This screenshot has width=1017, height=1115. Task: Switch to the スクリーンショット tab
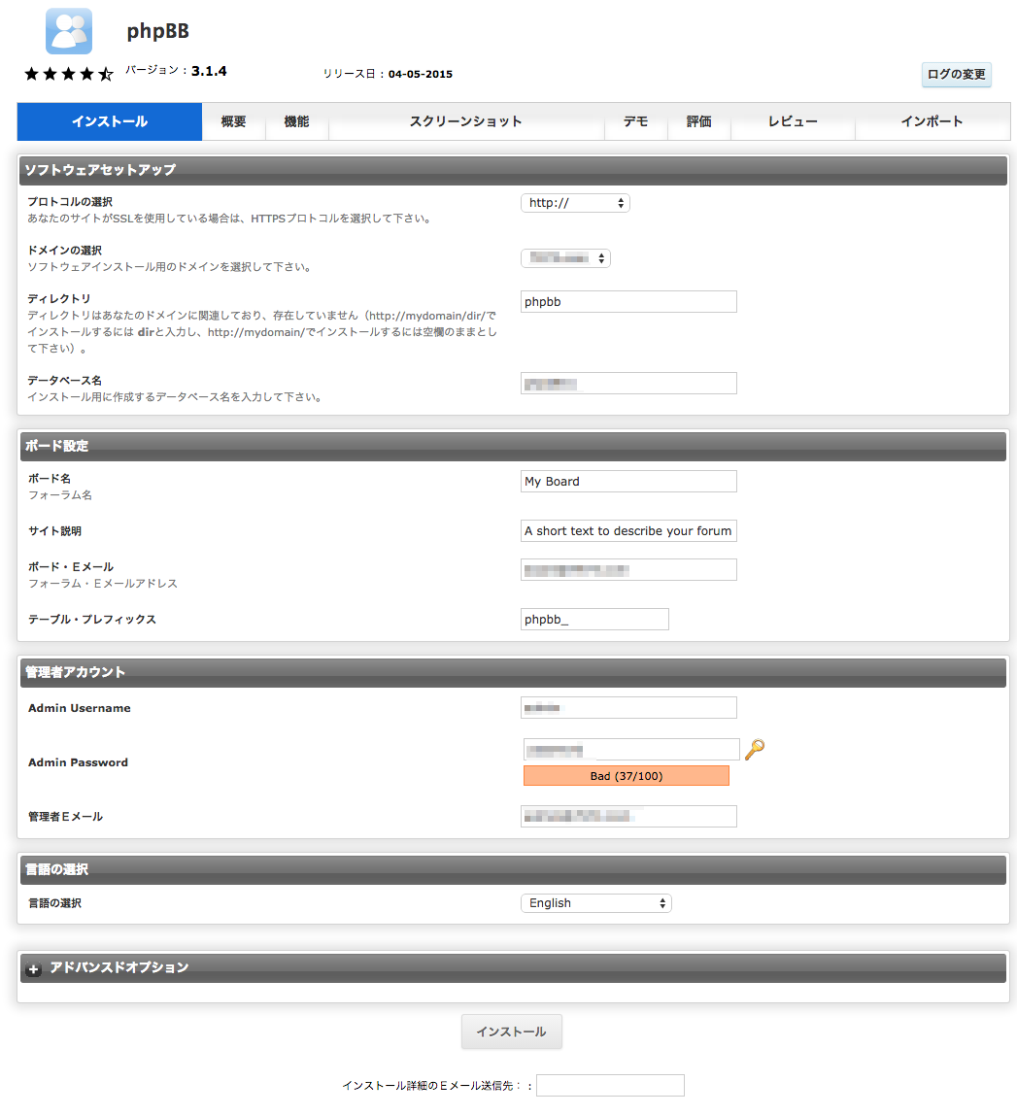tap(465, 122)
